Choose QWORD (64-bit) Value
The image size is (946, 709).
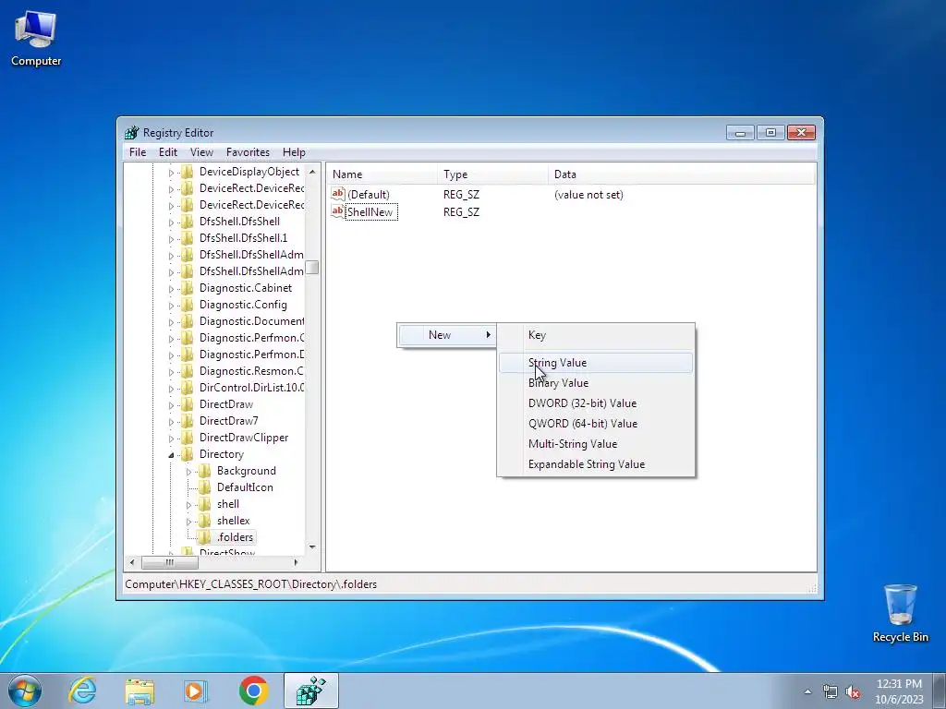[x=596, y=423]
